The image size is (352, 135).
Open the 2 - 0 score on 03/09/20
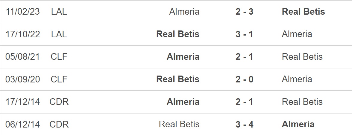(x=245, y=79)
